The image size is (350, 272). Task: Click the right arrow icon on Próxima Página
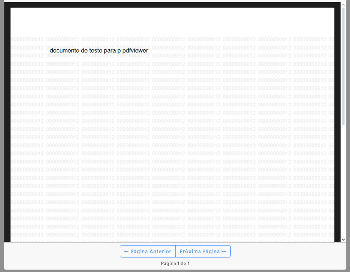224,251
